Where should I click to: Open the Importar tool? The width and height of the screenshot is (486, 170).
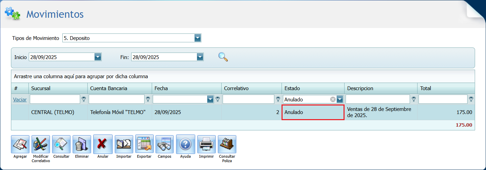124,144
